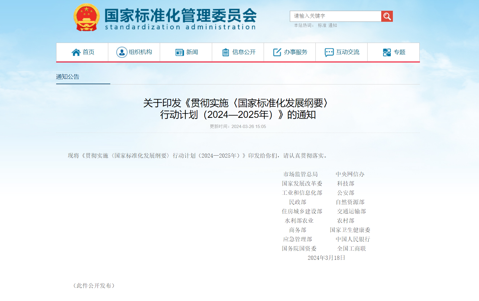Click the house icon beside 首页
The image size is (479, 301).
[76, 52]
